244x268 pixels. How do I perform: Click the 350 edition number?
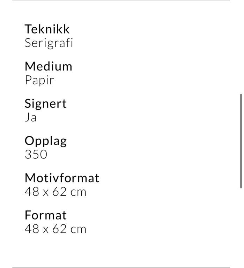tap(36, 155)
